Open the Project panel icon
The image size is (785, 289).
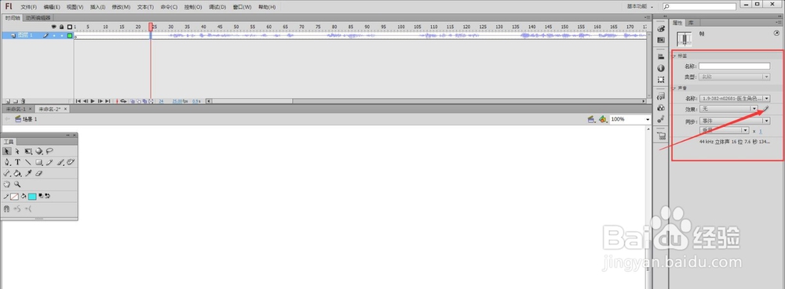(661, 135)
